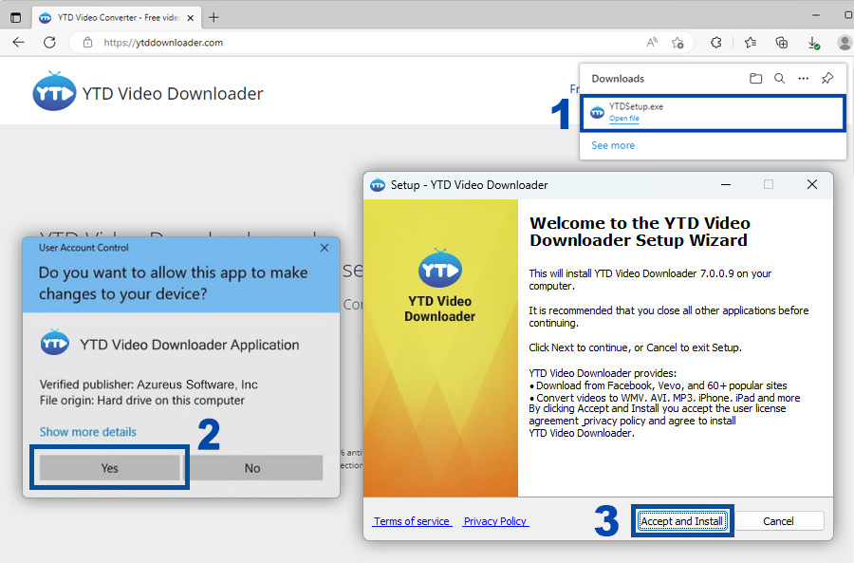Open the browser profile avatar
The width and height of the screenshot is (854, 563).
(845, 43)
